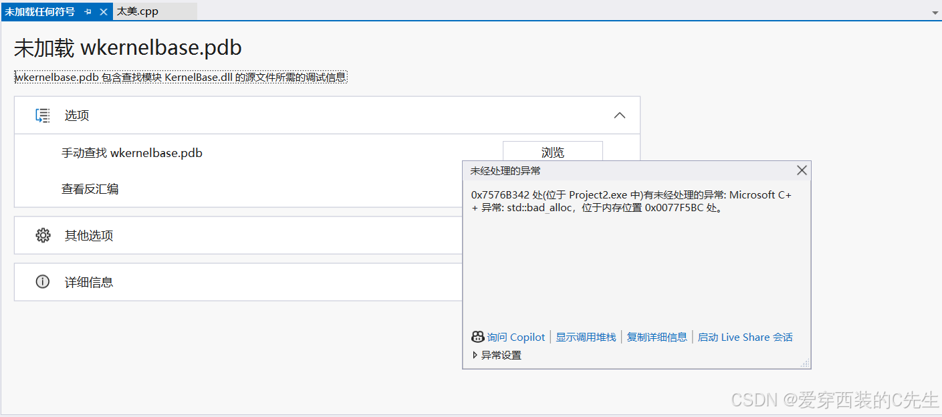Click the std::bad_alloc exception message text
942x417 pixels.
[x=631, y=201]
